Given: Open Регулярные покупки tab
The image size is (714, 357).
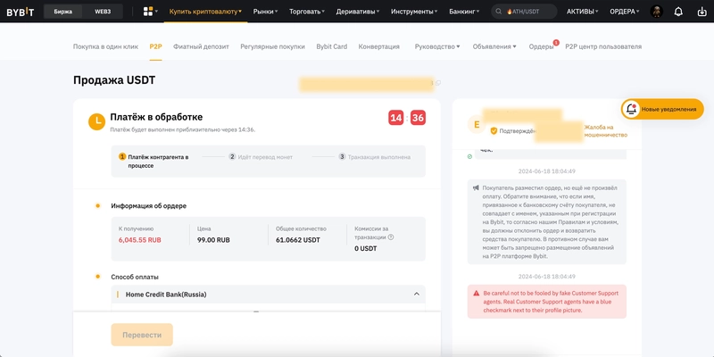Looking at the screenshot, I should [273, 46].
